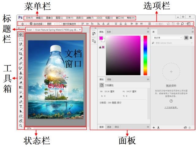Select the Lasso tool

click(x=21, y=44)
